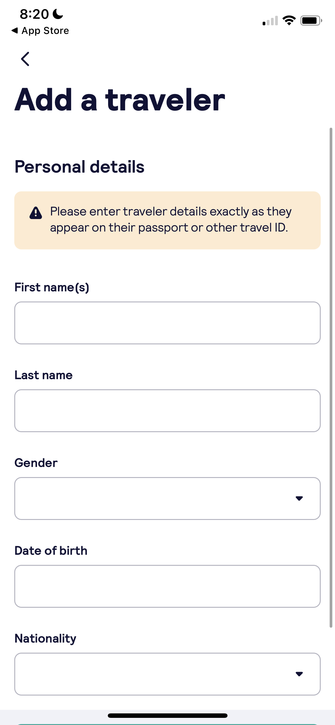The image size is (335, 725).
Task: Click the moon mode icon next to time
Action: [57, 14]
